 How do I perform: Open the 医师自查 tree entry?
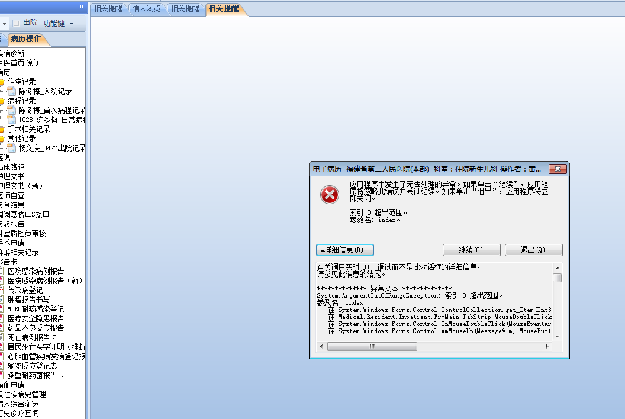[x=12, y=195]
